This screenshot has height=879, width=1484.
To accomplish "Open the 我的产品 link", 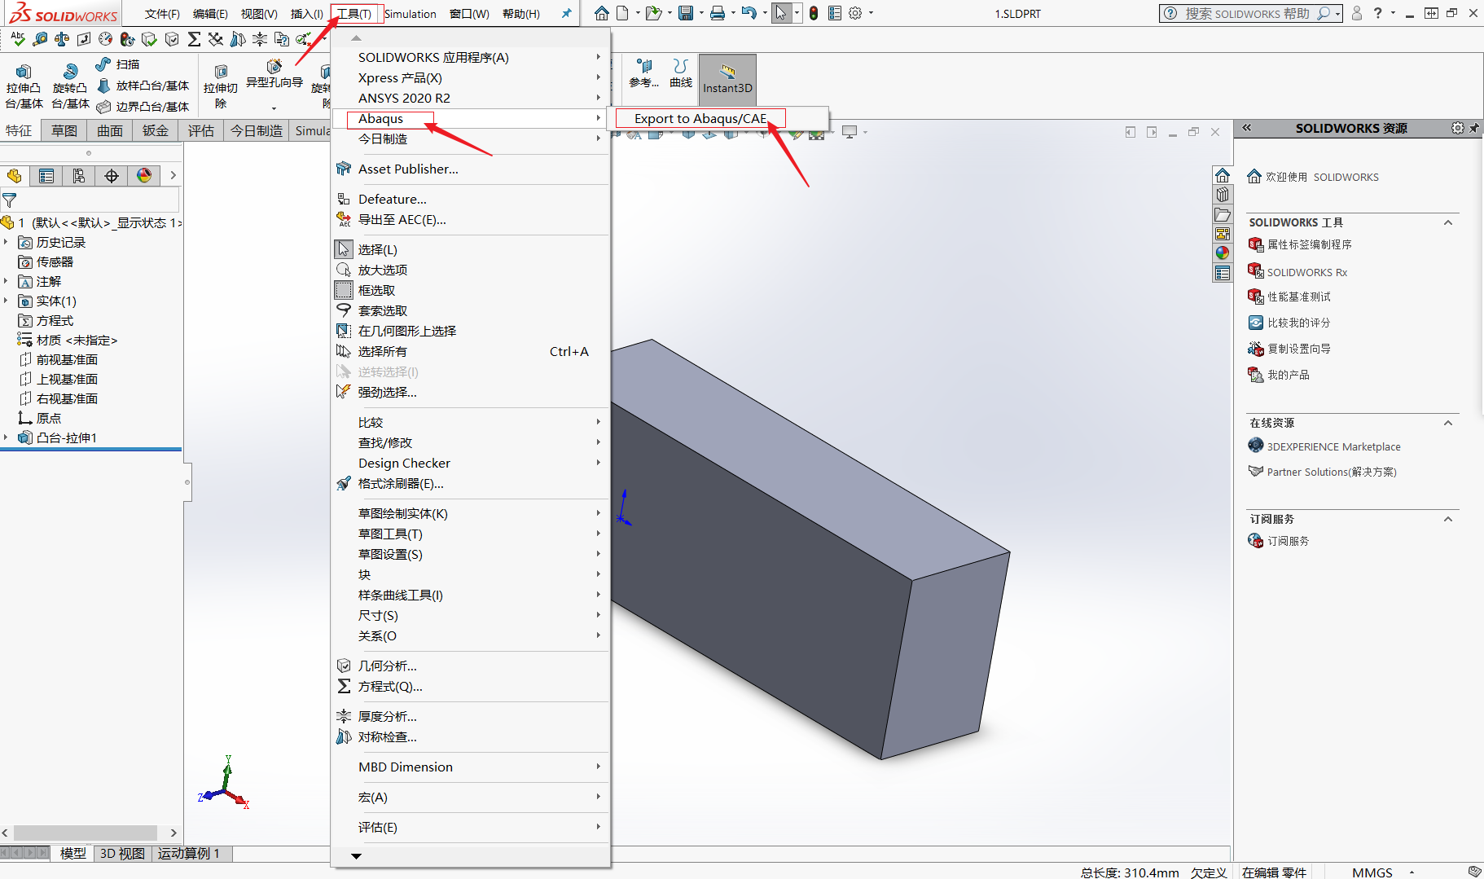I will [1288, 375].
